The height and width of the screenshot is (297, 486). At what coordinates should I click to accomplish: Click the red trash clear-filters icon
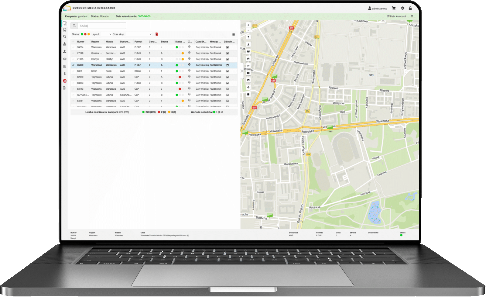pyautogui.click(x=157, y=34)
